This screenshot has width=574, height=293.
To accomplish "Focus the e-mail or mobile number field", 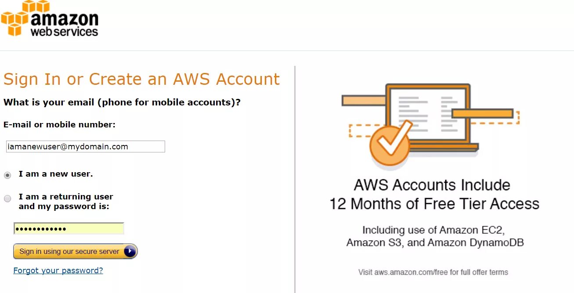I will [x=86, y=147].
